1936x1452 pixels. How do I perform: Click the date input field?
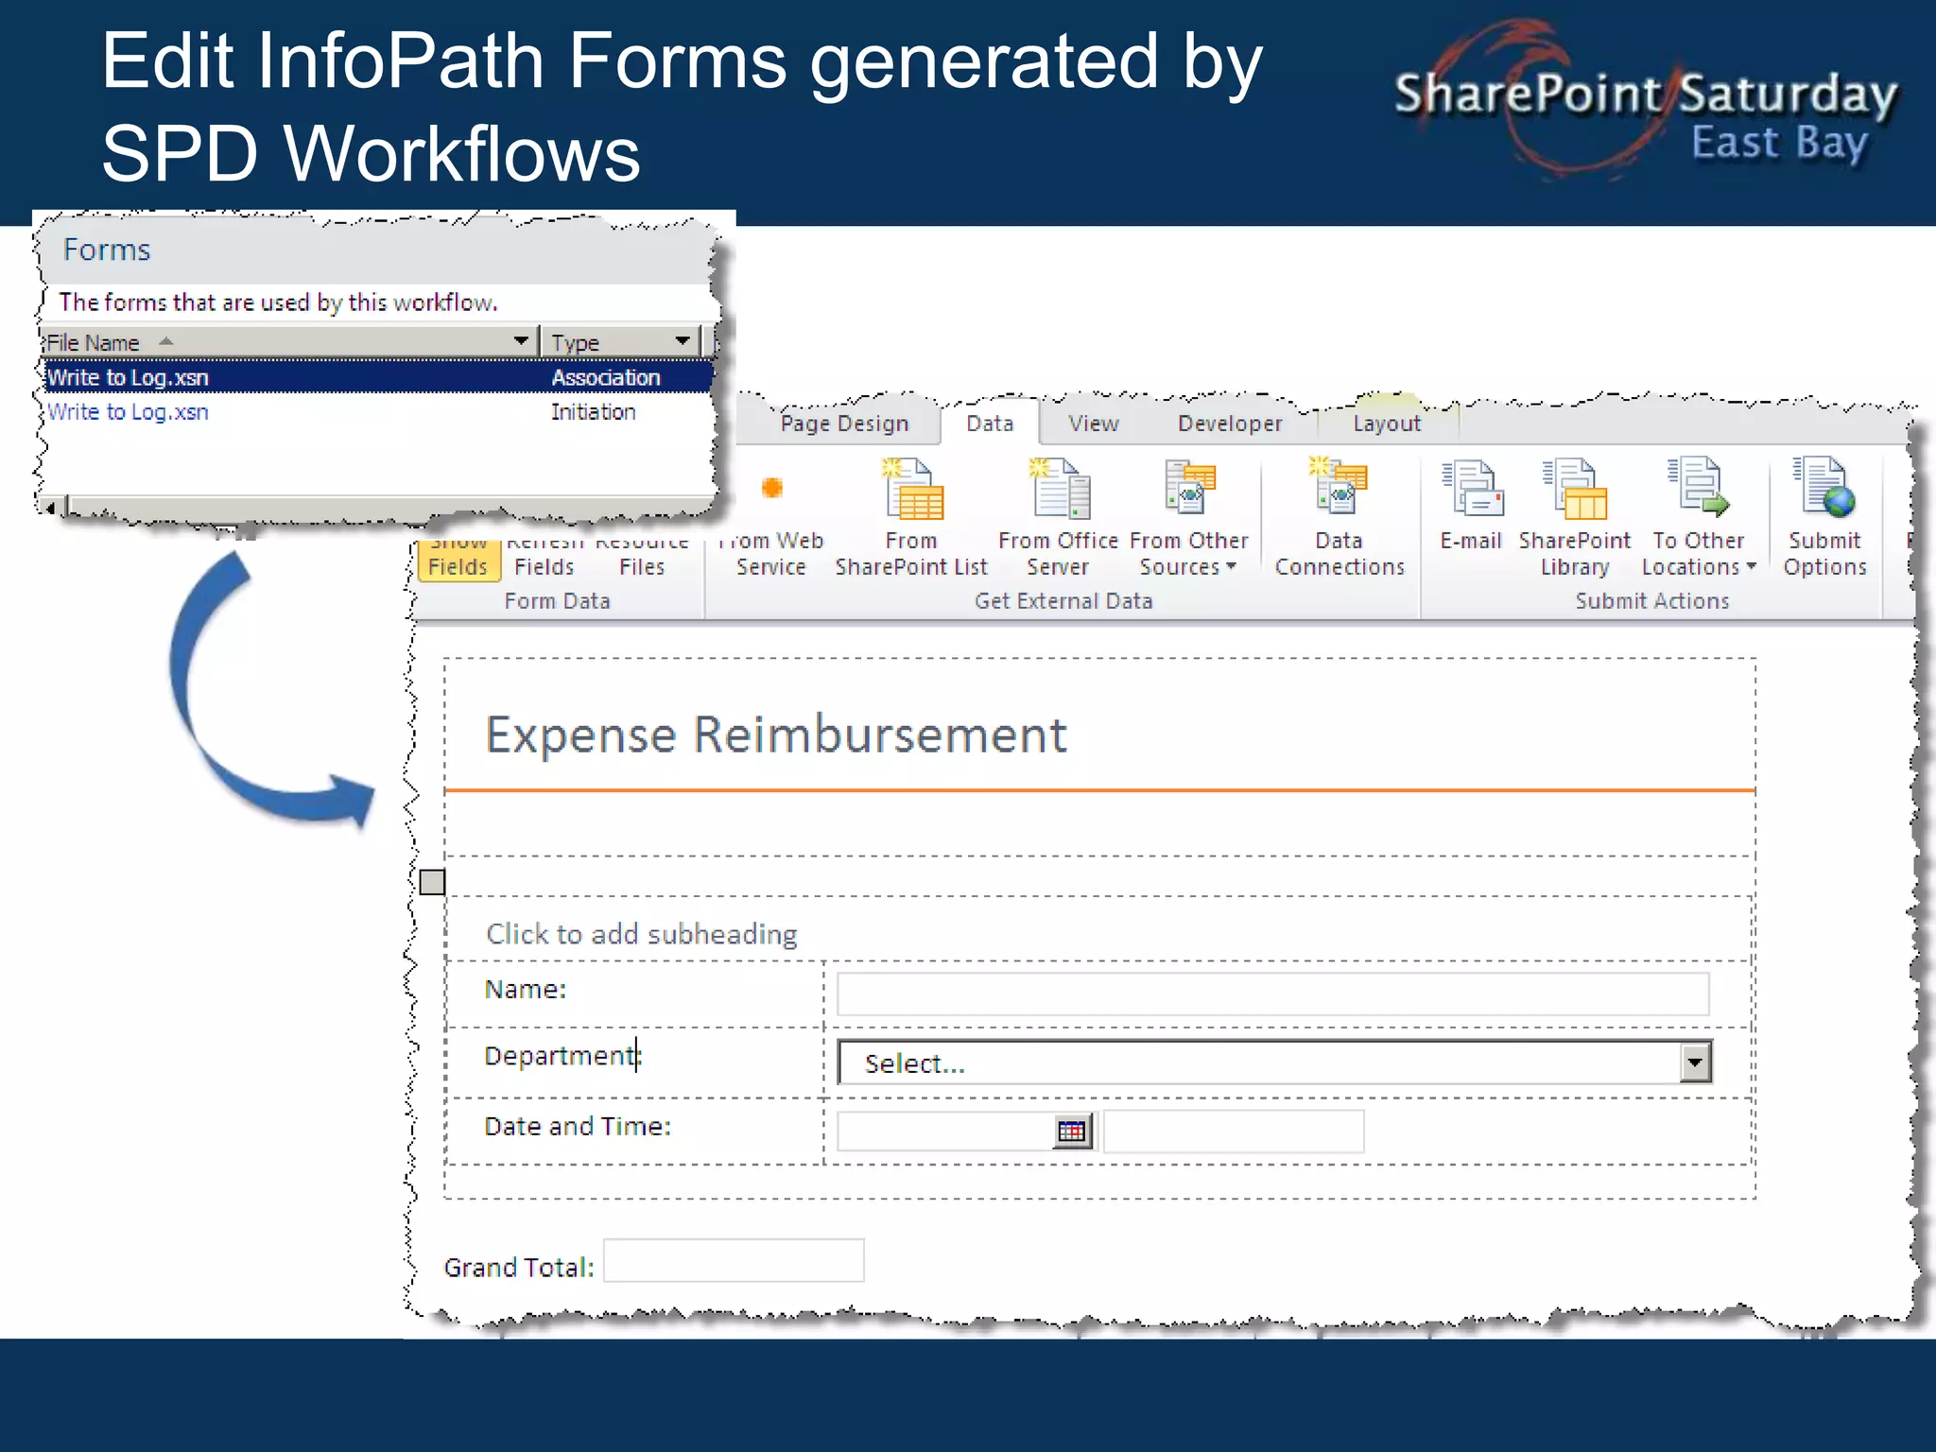click(x=946, y=1131)
